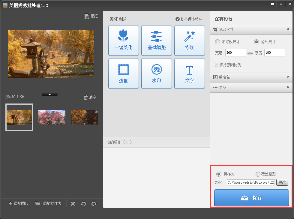294x219 pixels.
Task: Choose the 覆盖原图 overwrite option
Action: point(258,174)
